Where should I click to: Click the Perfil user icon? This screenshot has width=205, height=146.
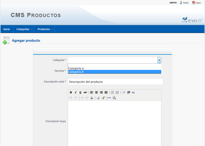click(x=181, y=3)
